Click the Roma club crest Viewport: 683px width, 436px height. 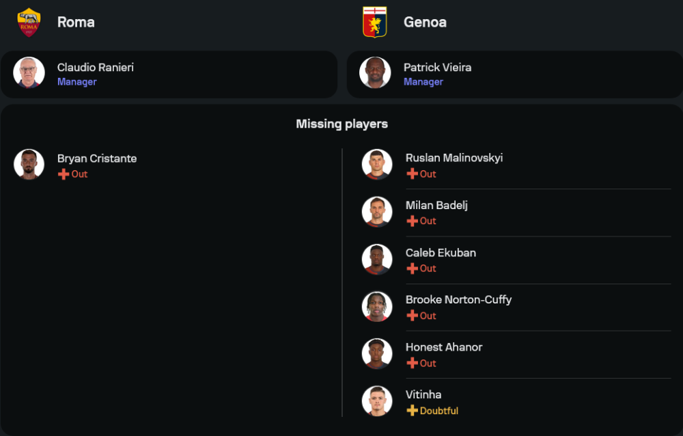[x=29, y=23]
